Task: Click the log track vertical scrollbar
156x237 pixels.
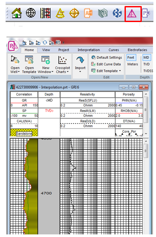Action: click(146, 187)
